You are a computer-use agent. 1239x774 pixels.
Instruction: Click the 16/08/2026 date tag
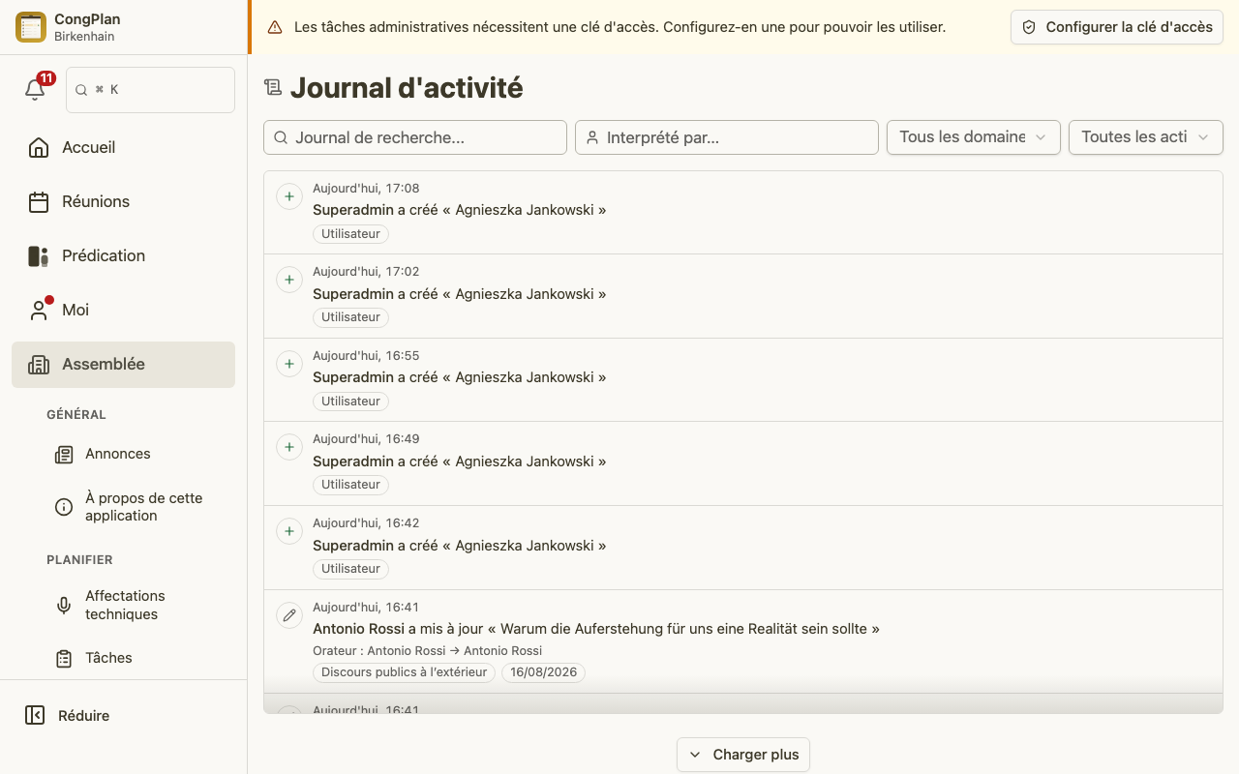coord(543,672)
